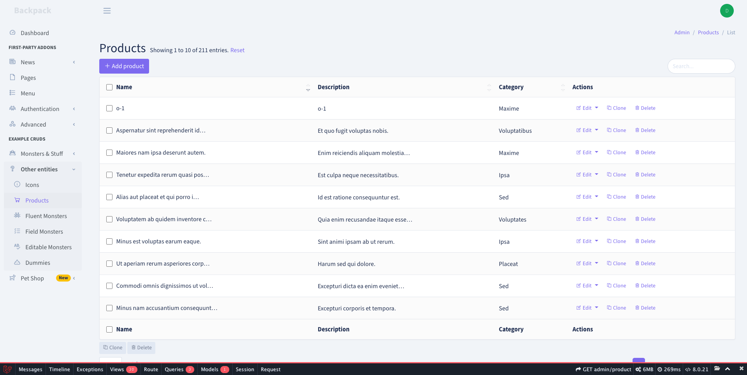This screenshot has width=747, height=375.
Task: Check the o-1 row checkbox
Action: 109,108
